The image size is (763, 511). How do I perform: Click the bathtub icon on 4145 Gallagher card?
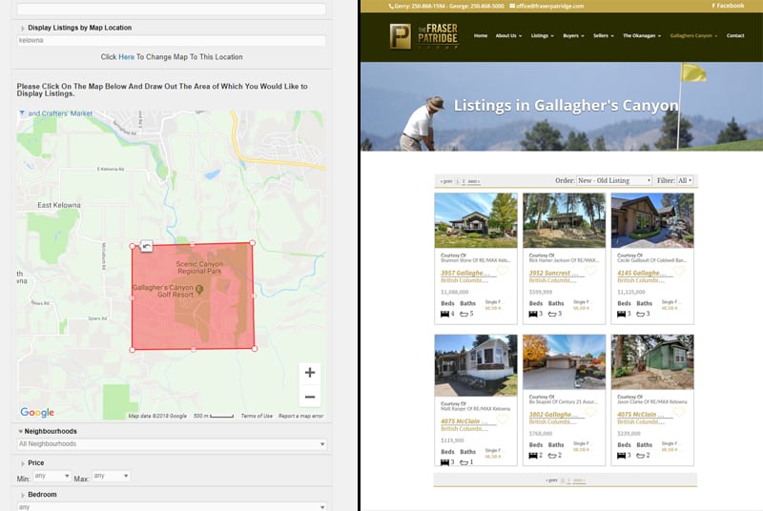tap(641, 314)
